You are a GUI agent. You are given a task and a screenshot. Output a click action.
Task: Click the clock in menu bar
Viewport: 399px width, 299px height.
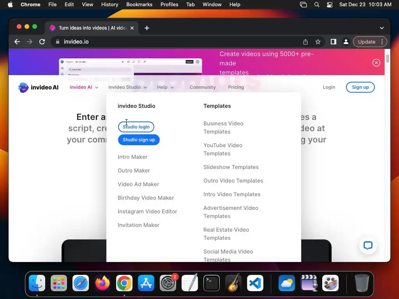point(365,5)
